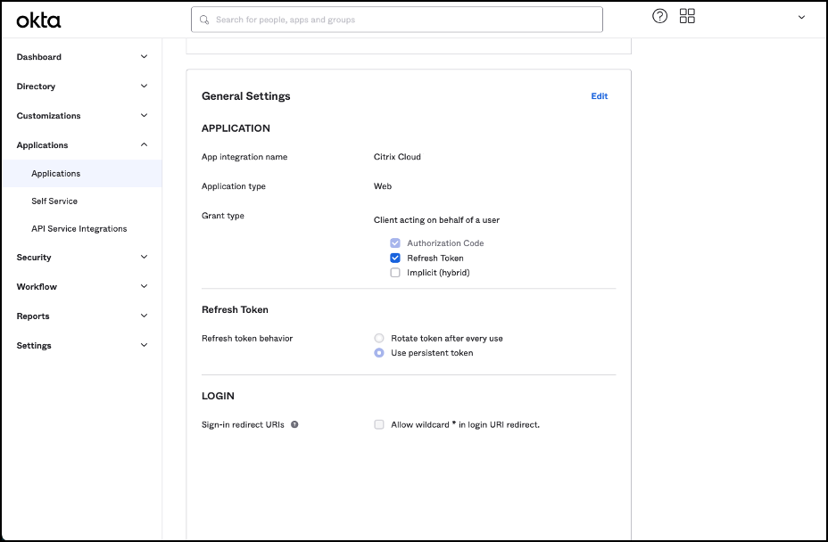Open the user account dropdown arrow

point(801,17)
